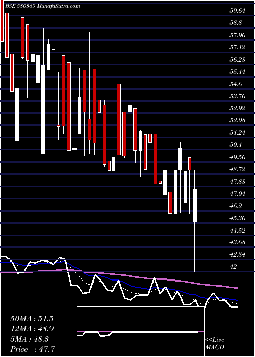The width and height of the screenshot is (255, 357).
Task: Click the 49.56 price axis label
Action: 238,157
